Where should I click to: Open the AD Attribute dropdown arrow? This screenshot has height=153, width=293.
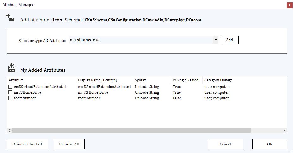pos(216,40)
